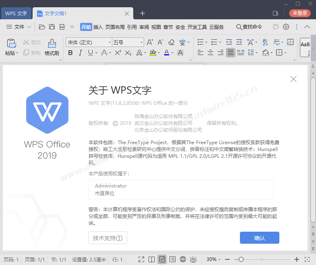Viewport: 316px width, 265px height.
Task: Increase font size with A+ icon
Action: [x=150, y=42]
